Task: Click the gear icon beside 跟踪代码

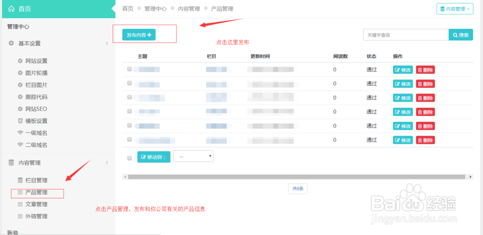Action: pyautogui.click(x=20, y=97)
